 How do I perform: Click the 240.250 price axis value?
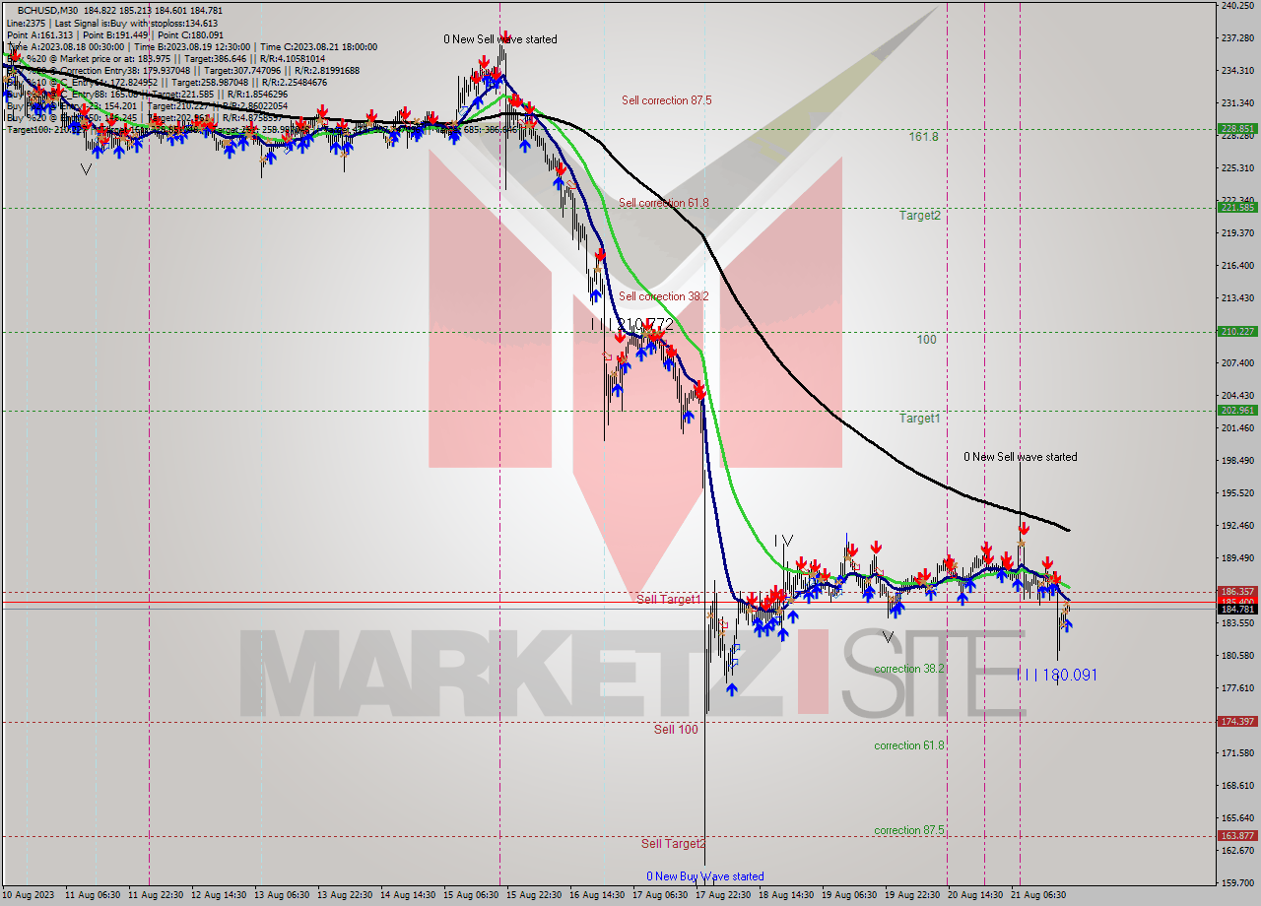pos(1237,5)
